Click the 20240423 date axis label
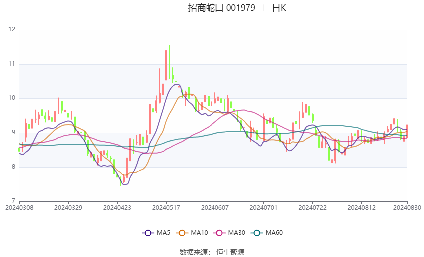Screen dimensions: 424x257 (117, 208)
